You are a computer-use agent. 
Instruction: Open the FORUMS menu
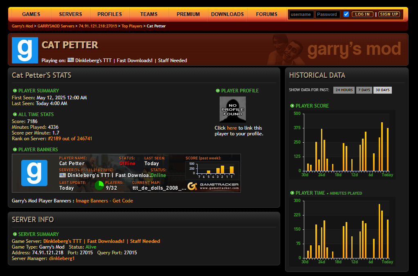[x=267, y=14]
